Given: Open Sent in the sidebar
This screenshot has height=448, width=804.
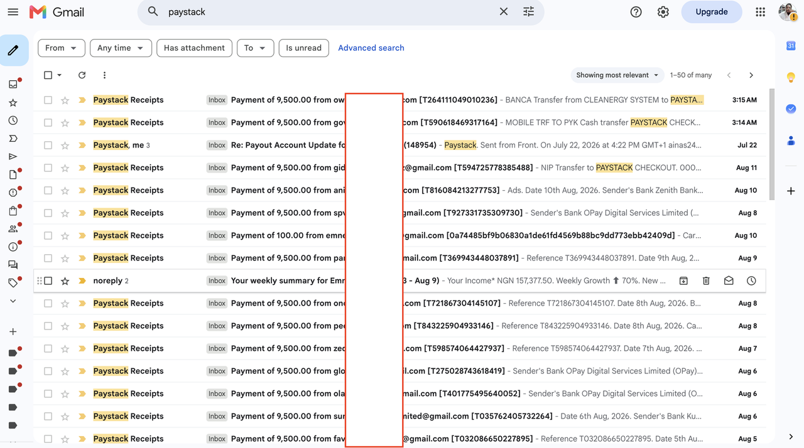Looking at the screenshot, I should tap(13, 157).
